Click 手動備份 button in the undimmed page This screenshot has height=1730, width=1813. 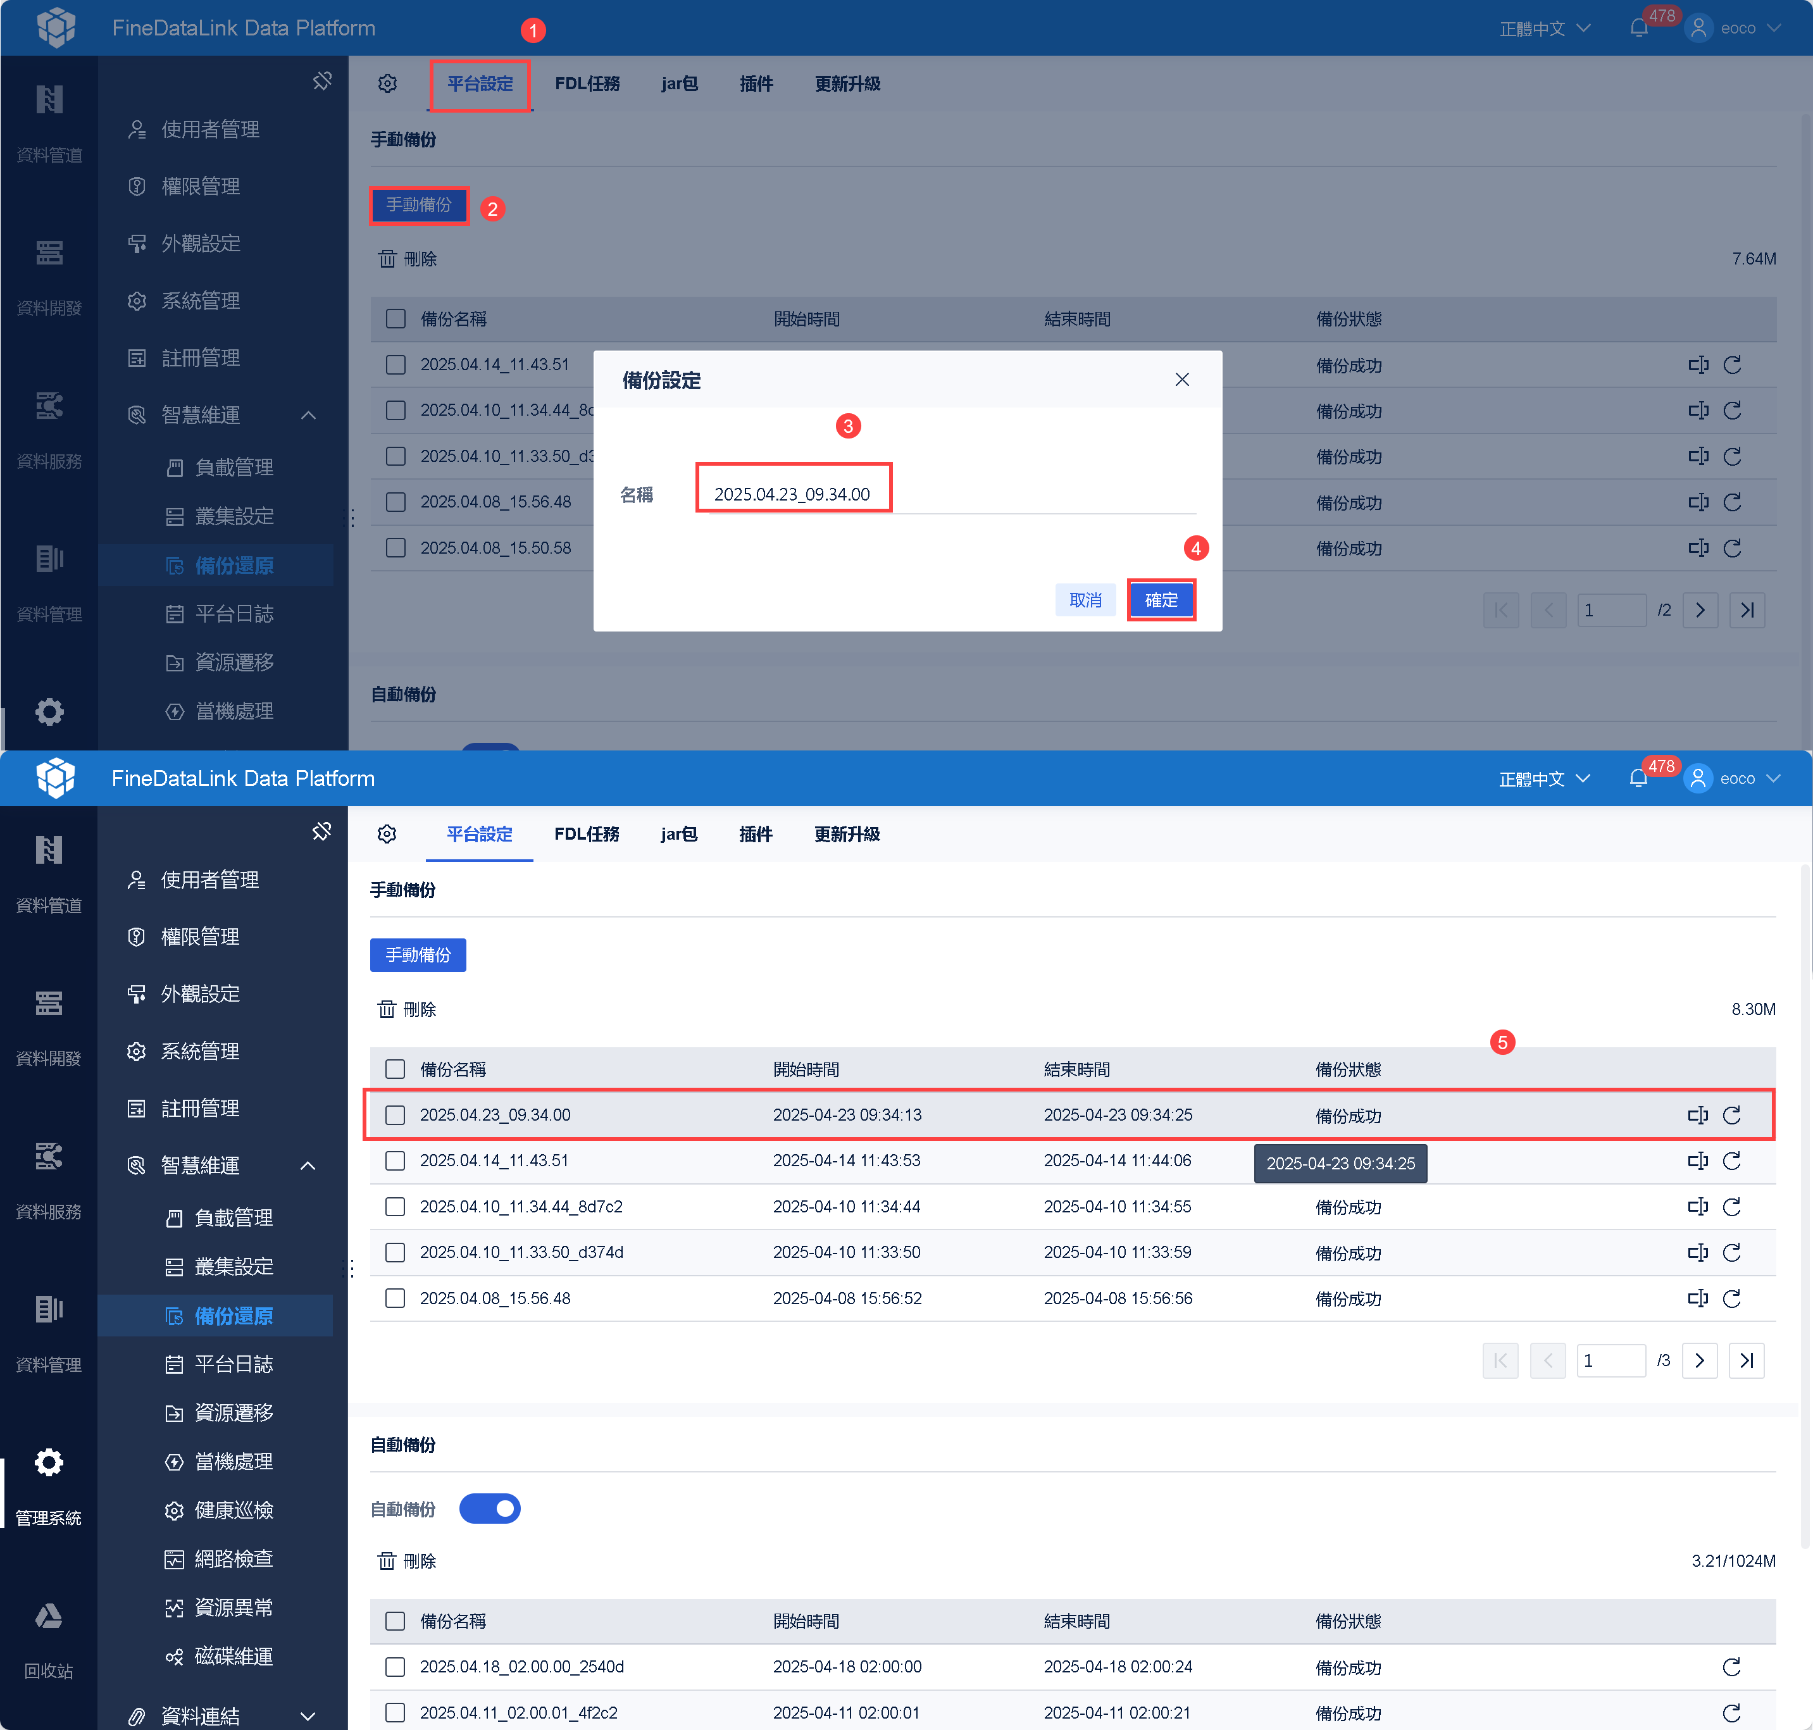tap(418, 955)
